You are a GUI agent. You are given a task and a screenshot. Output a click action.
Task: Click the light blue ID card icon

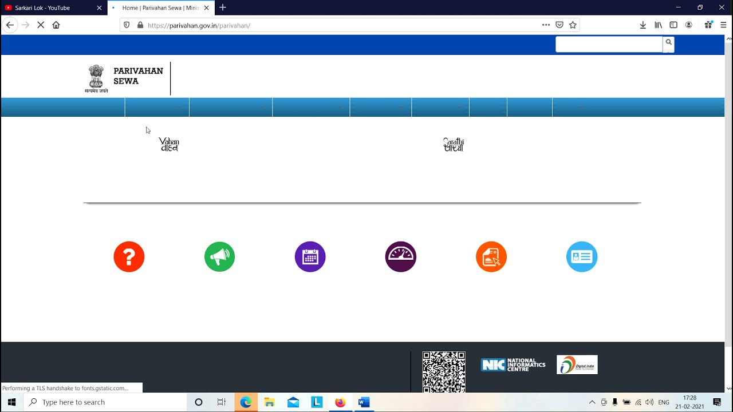pyautogui.click(x=581, y=256)
